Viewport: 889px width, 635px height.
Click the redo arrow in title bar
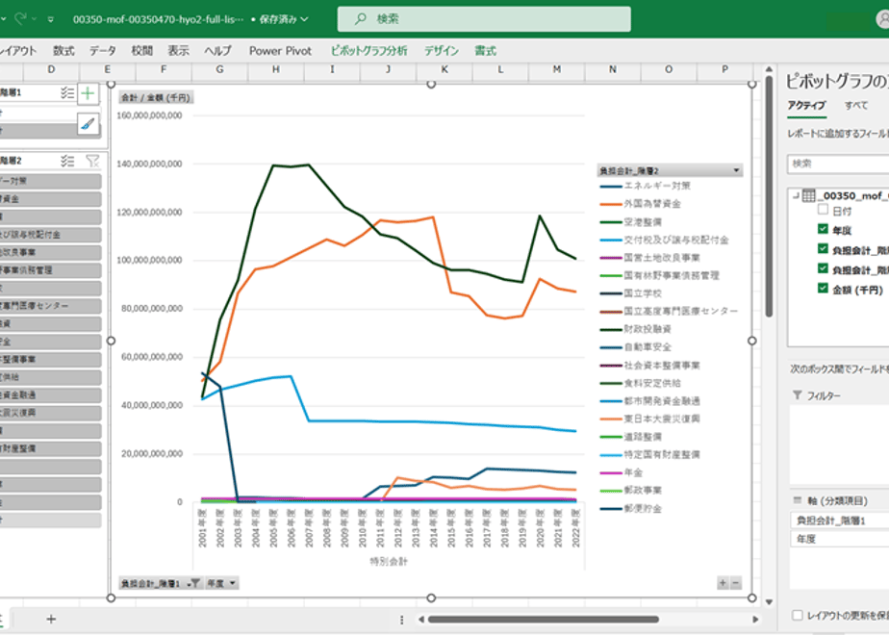point(20,18)
